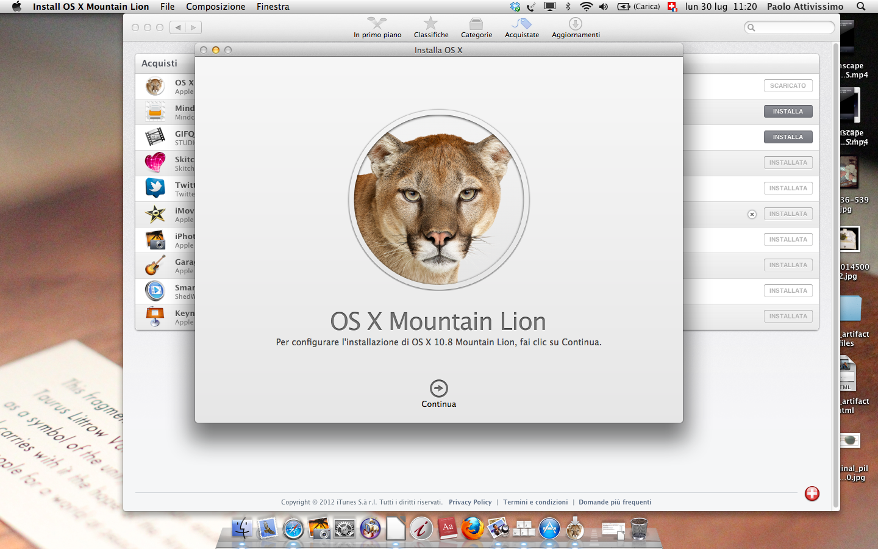Click the App Store window vertical scrollbar

[836, 276]
